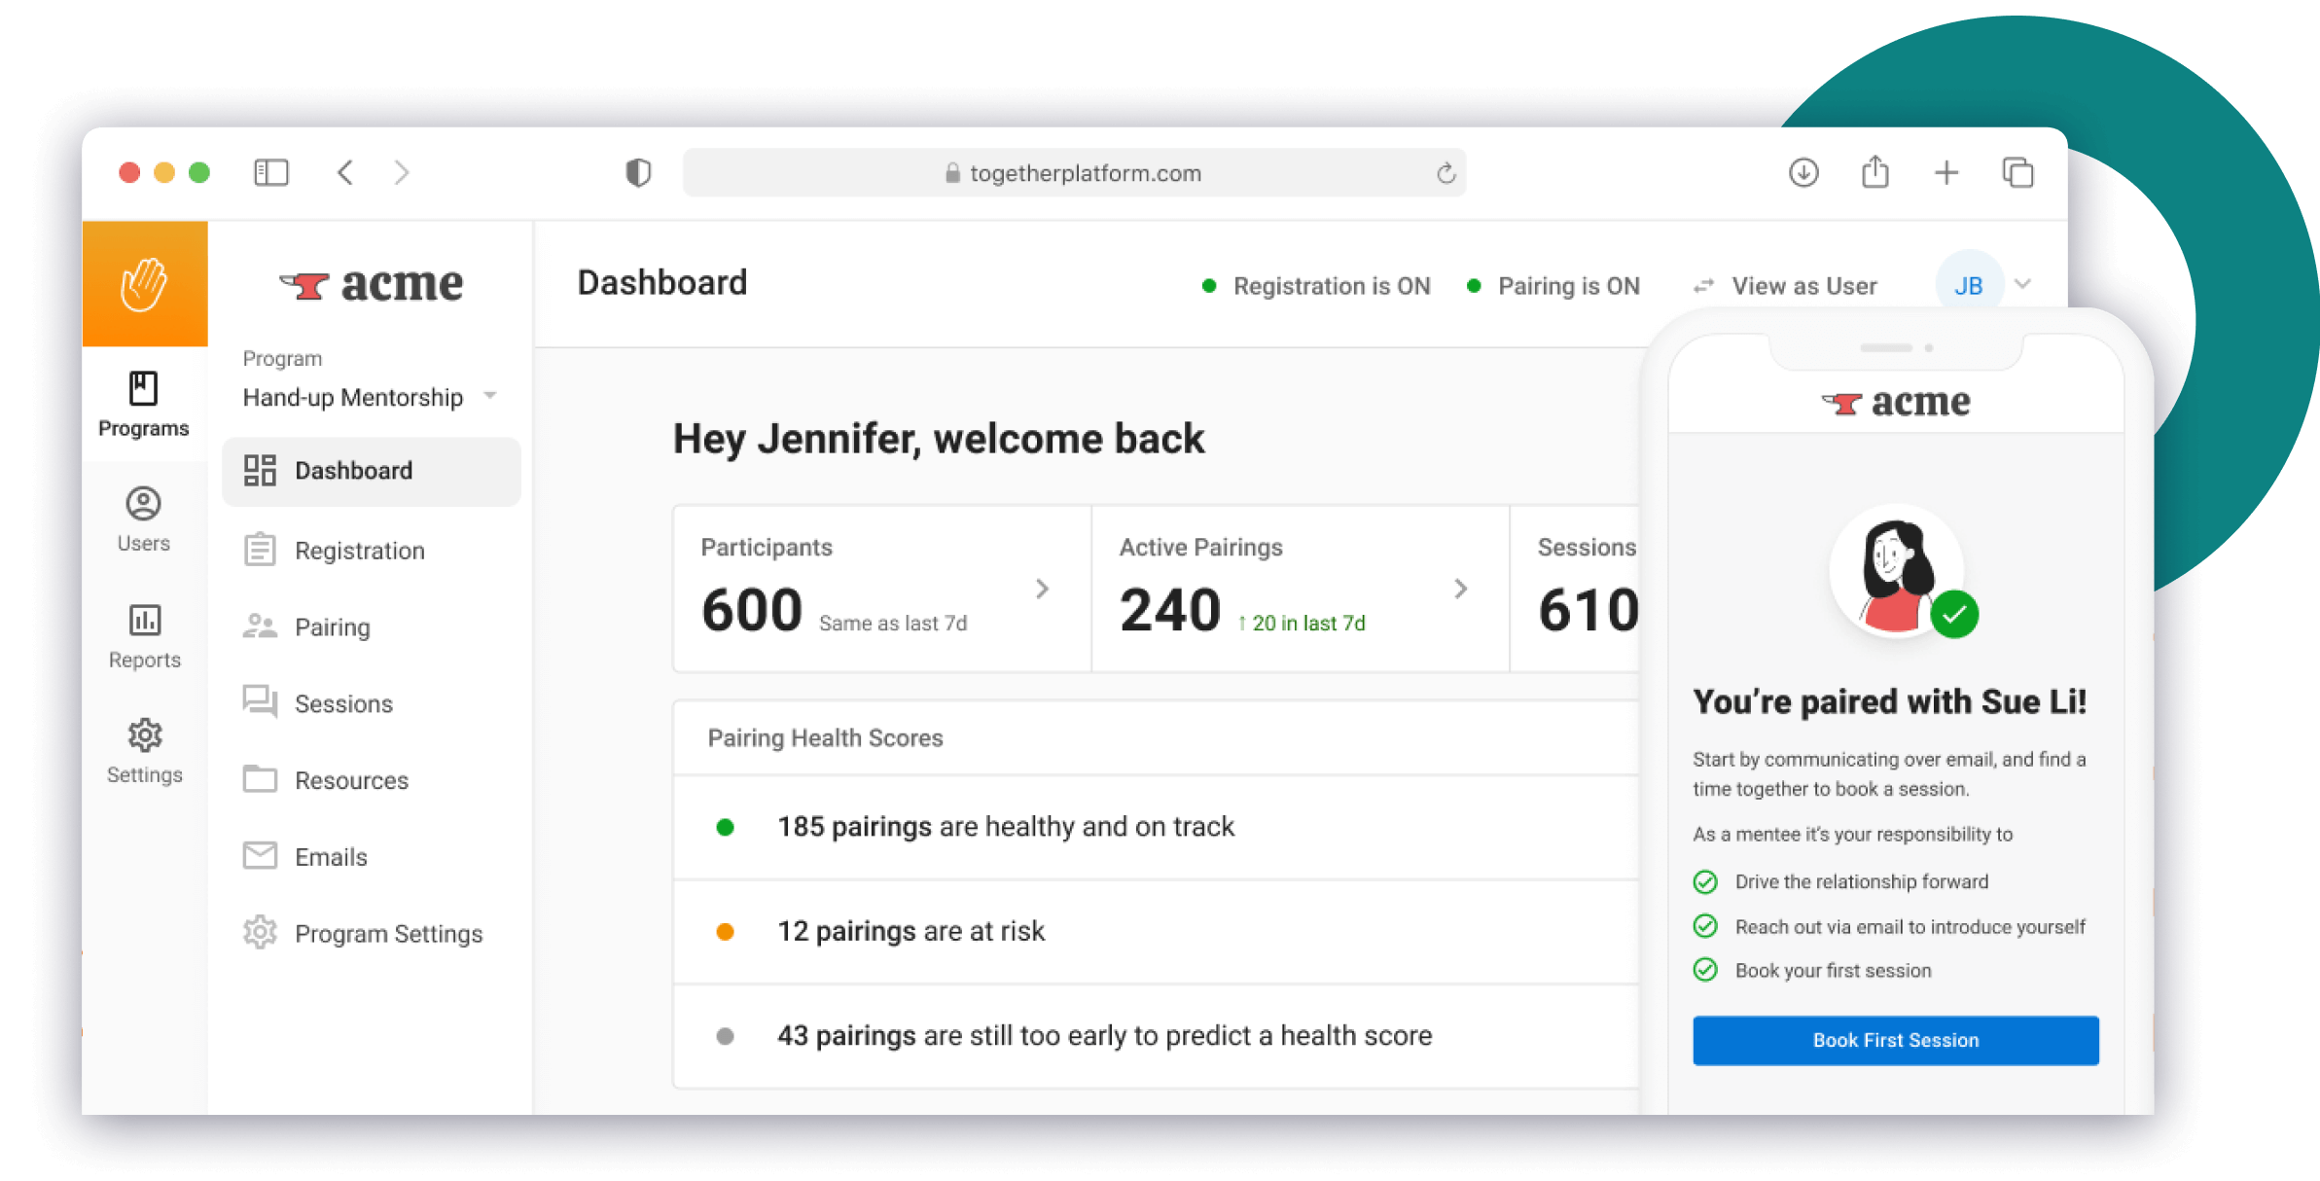Select Emails in the program menu
Viewport: 2320px width, 1181px height.
[x=372, y=857]
